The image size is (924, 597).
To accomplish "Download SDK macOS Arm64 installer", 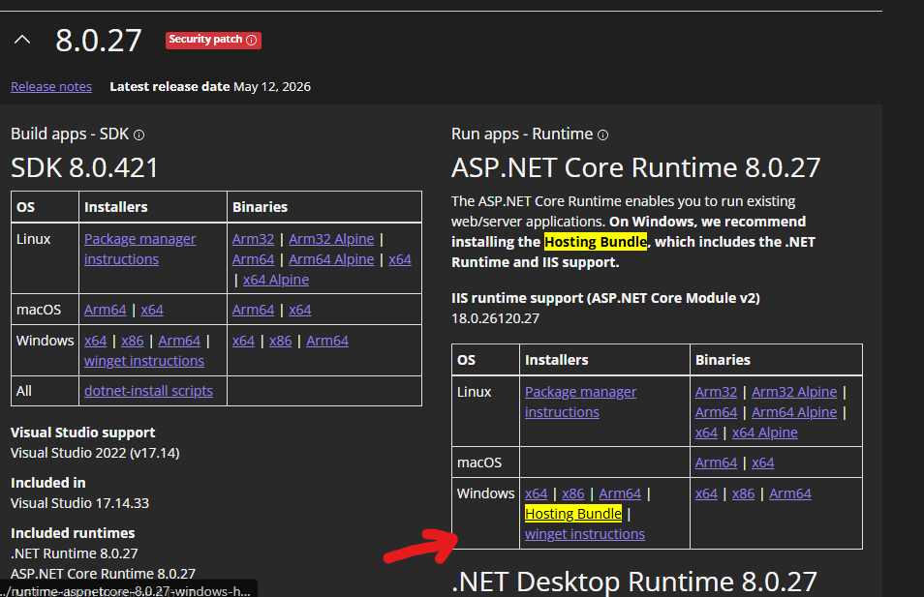I will (x=105, y=310).
